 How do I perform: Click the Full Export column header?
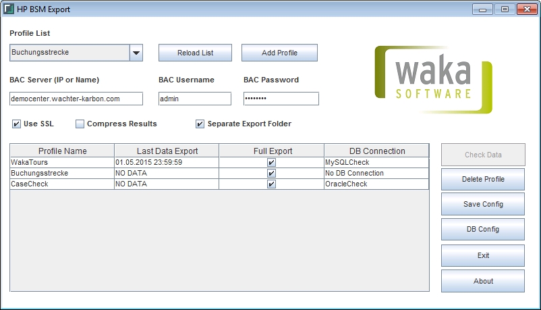click(273, 151)
